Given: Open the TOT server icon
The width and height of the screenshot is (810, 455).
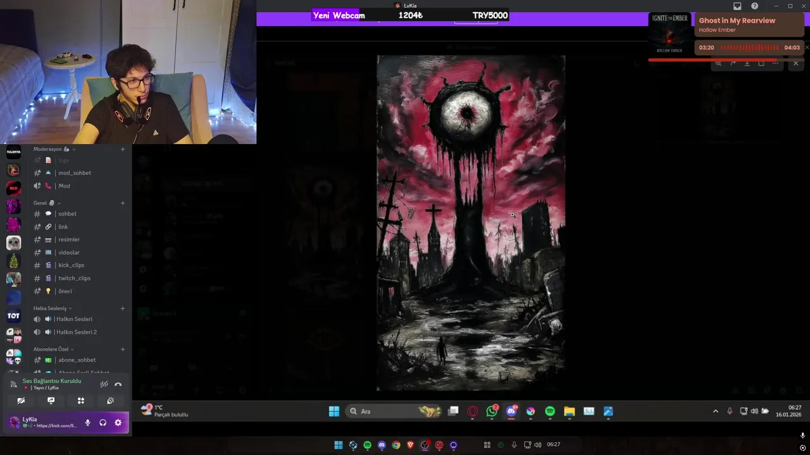Looking at the screenshot, I should click(x=13, y=316).
